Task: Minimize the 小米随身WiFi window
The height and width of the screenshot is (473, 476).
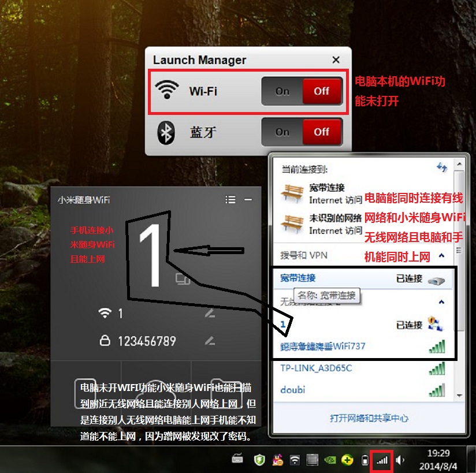Action: pos(248,199)
